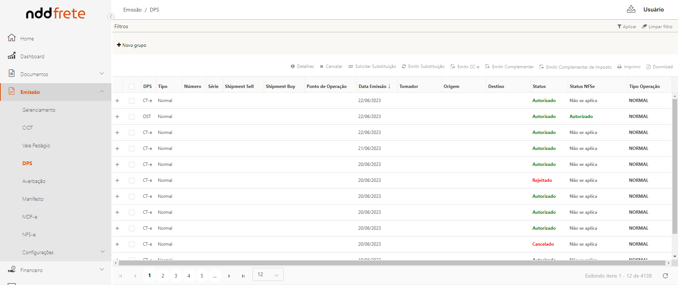Expand the first CT-e row with plus
678x285 pixels.
(x=117, y=101)
